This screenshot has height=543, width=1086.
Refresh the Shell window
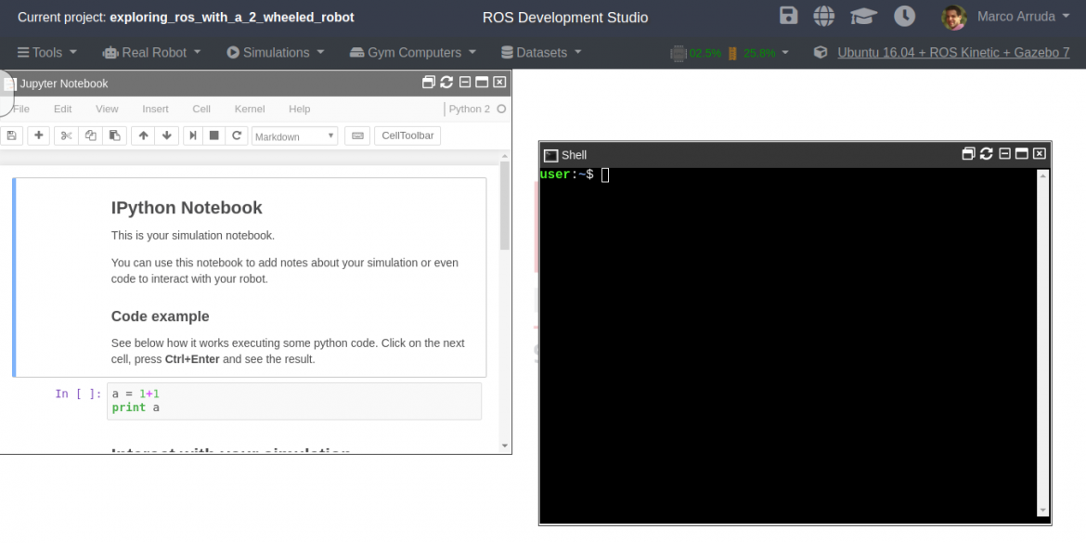coord(987,154)
